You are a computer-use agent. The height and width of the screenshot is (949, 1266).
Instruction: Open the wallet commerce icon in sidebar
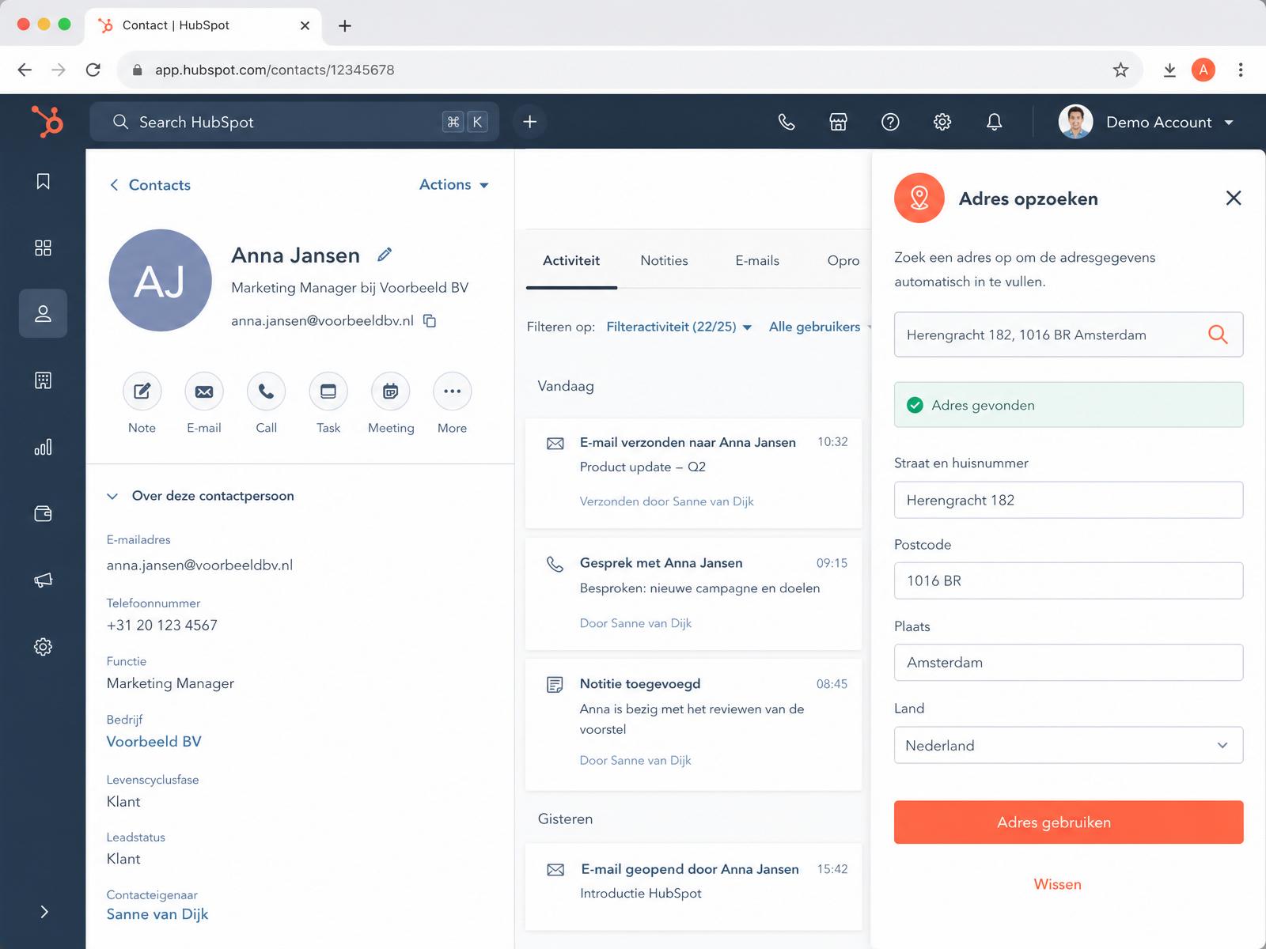coord(44,514)
